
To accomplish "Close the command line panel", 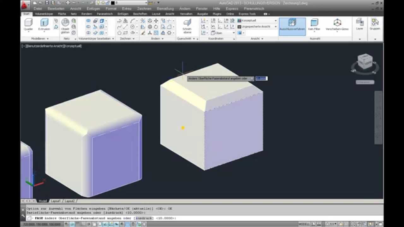I will point(23,209).
